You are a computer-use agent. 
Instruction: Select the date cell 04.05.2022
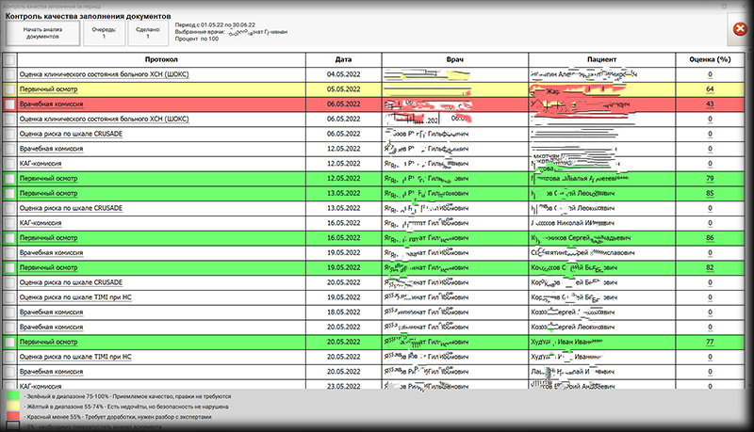click(x=343, y=74)
